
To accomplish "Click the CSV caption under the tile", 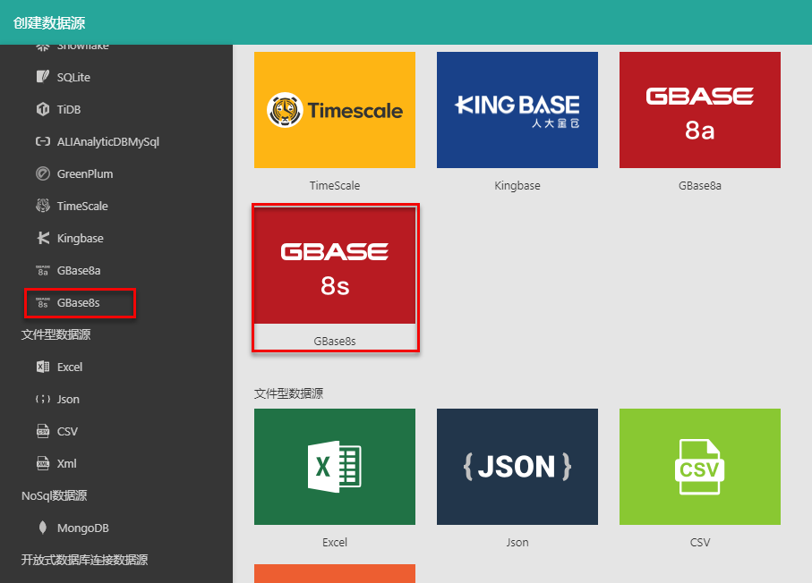I will coord(699,542).
